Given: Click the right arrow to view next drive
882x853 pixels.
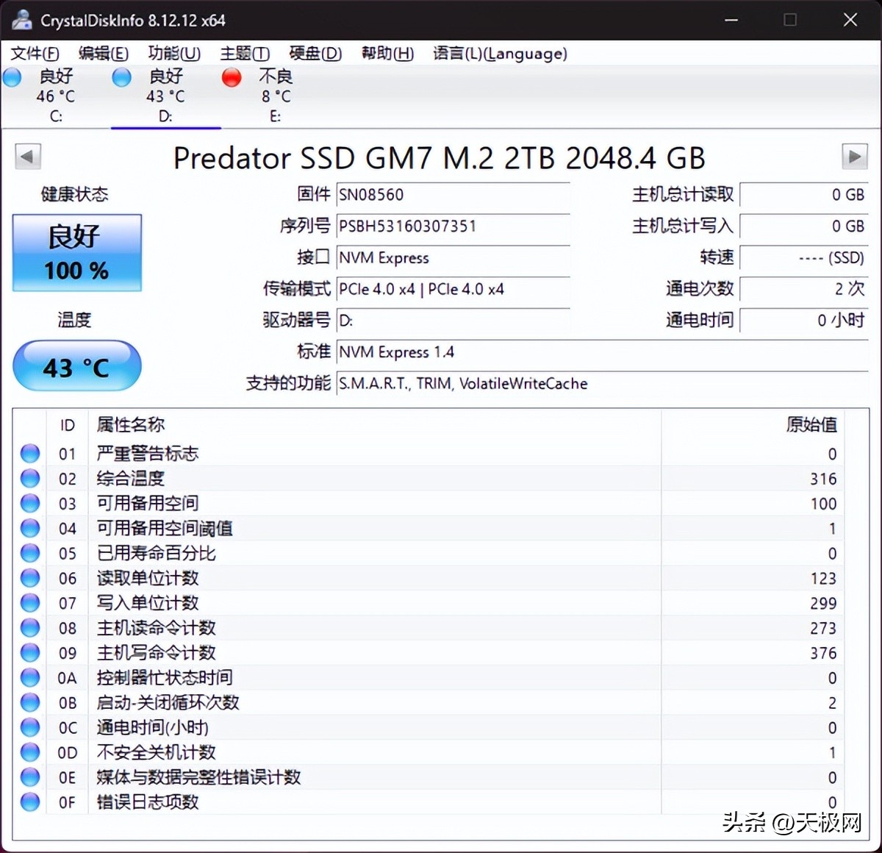Looking at the screenshot, I should click(x=855, y=157).
